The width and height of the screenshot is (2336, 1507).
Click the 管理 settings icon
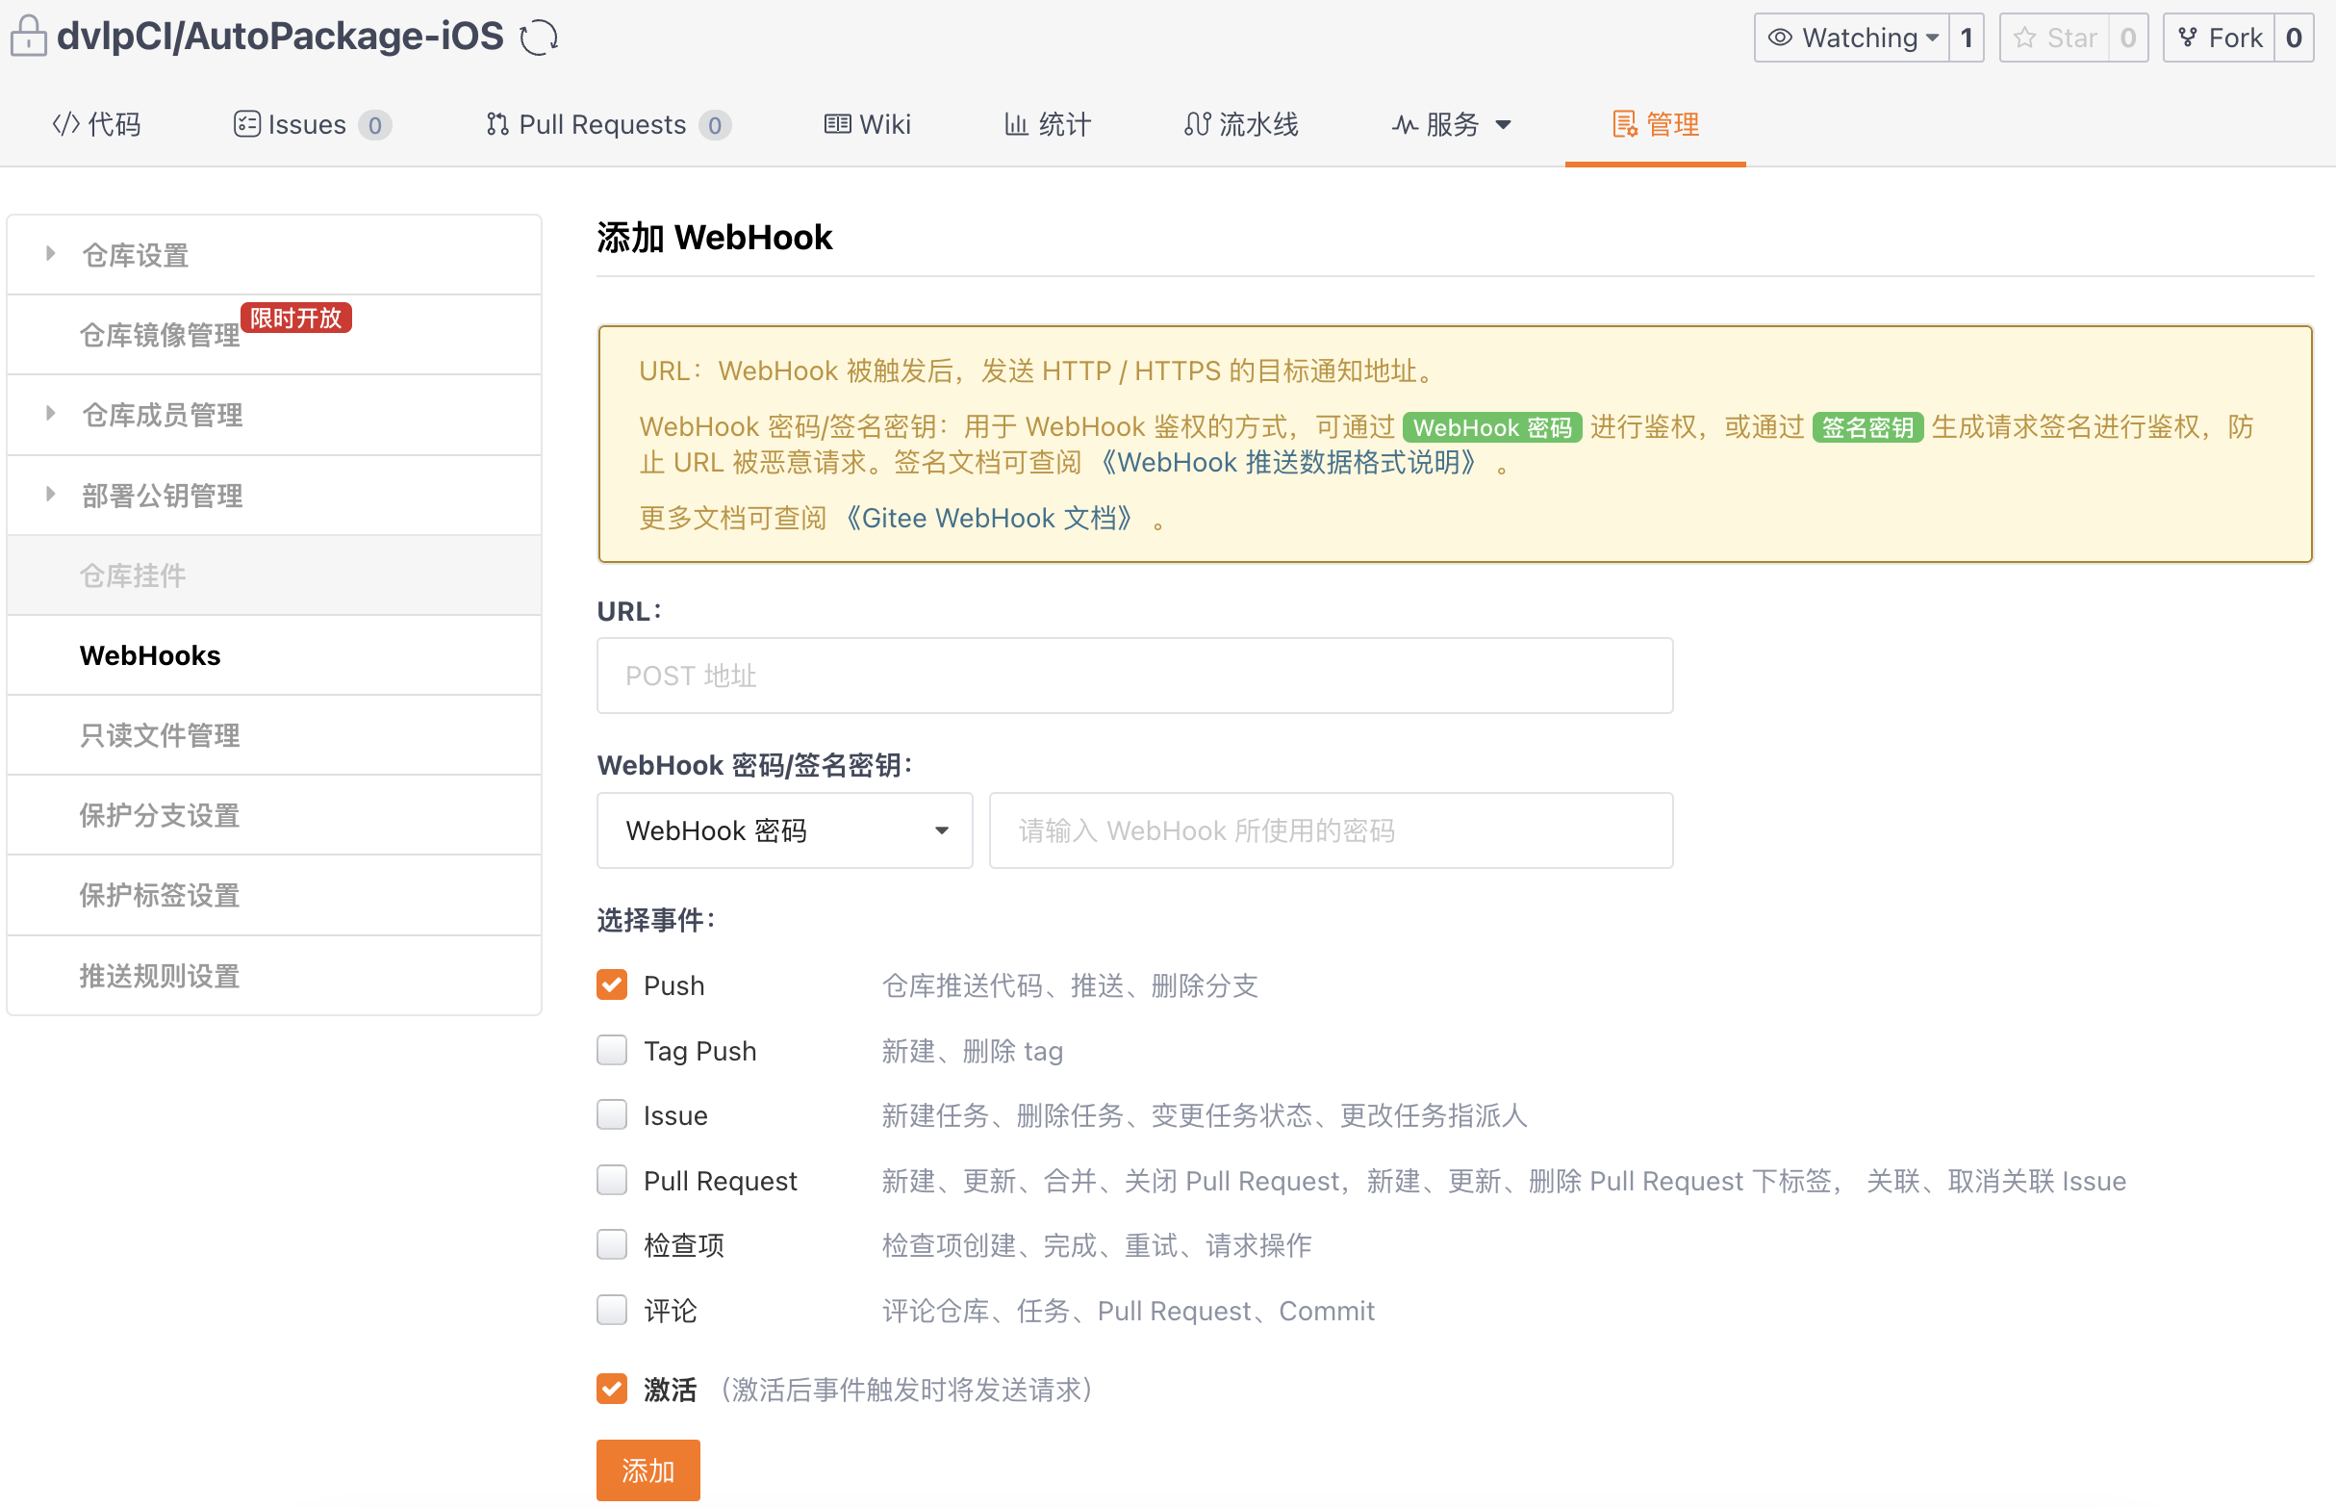[x=1619, y=121]
